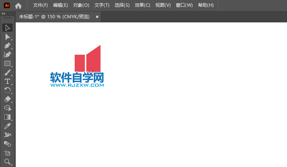The image size is (287, 167).
Task: Select the Pen tool
Action: coord(7,45)
